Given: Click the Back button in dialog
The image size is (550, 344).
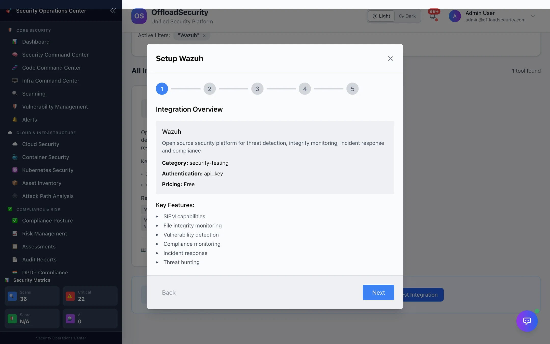Looking at the screenshot, I should point(169,292).
